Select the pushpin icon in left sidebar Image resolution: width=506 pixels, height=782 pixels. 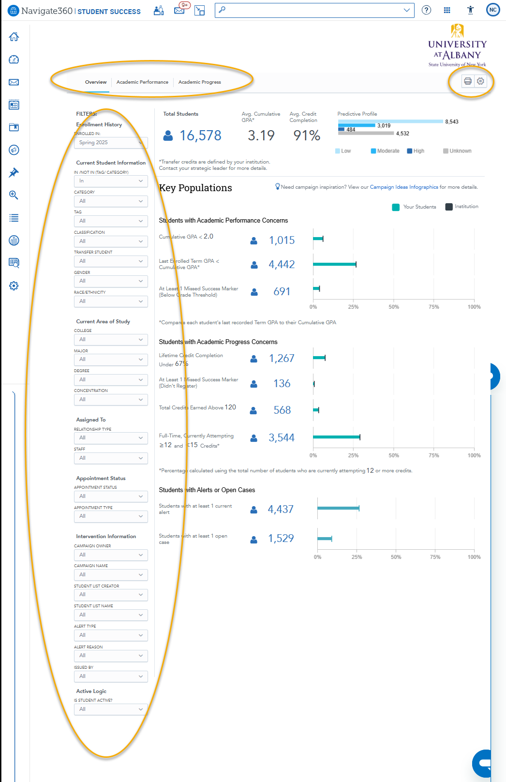click(x=14, y=173)
